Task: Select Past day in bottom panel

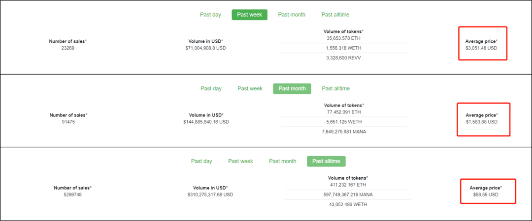Action: click(201, 161)
